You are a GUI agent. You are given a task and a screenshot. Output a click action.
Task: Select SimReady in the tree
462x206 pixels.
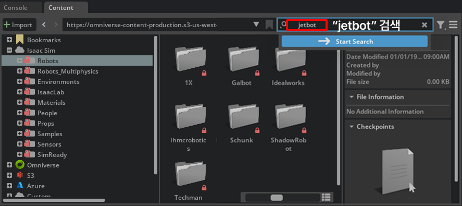[x=52, y=155]
